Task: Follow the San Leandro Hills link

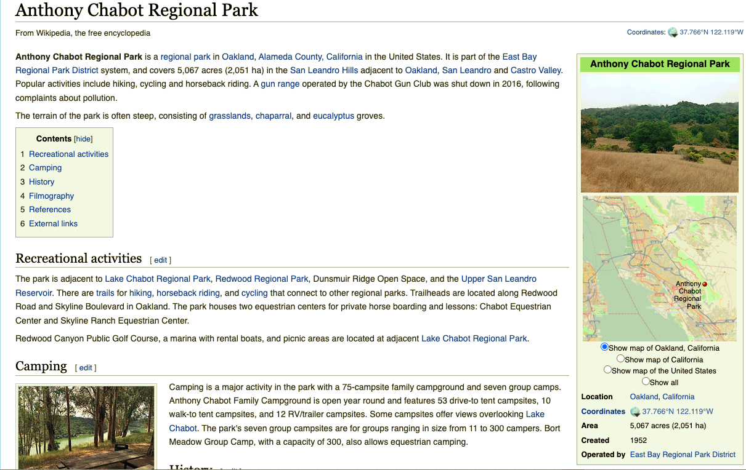Action: pyautogui.click(x=324, y=70)
